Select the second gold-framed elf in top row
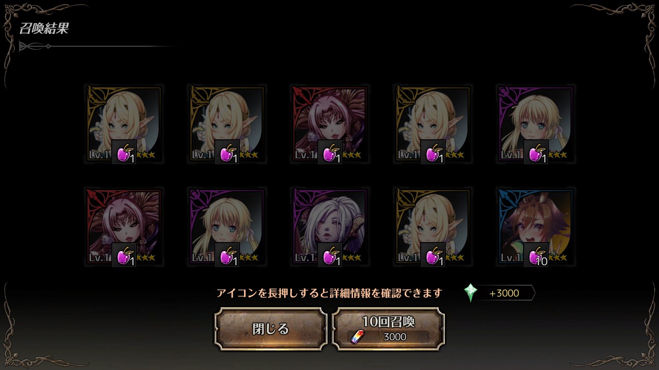This screenshot has width=659, height=370. (x=227, y=123)
